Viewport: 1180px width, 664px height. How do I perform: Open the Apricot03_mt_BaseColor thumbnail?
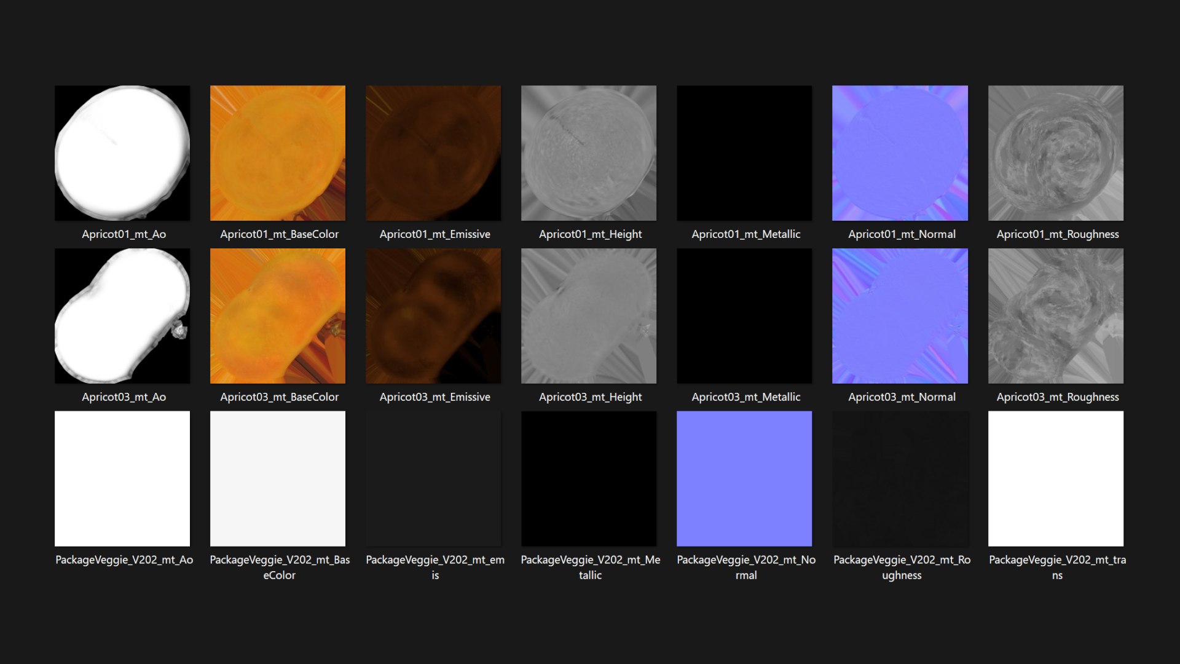click(278, 316)
